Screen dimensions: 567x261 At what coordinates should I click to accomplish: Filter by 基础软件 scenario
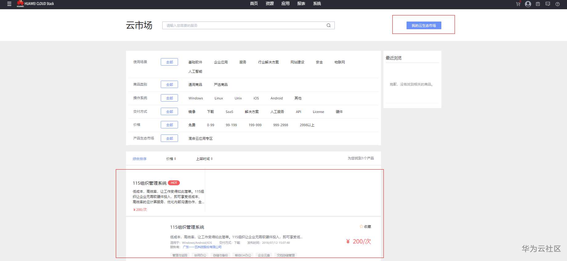[195, 62]
